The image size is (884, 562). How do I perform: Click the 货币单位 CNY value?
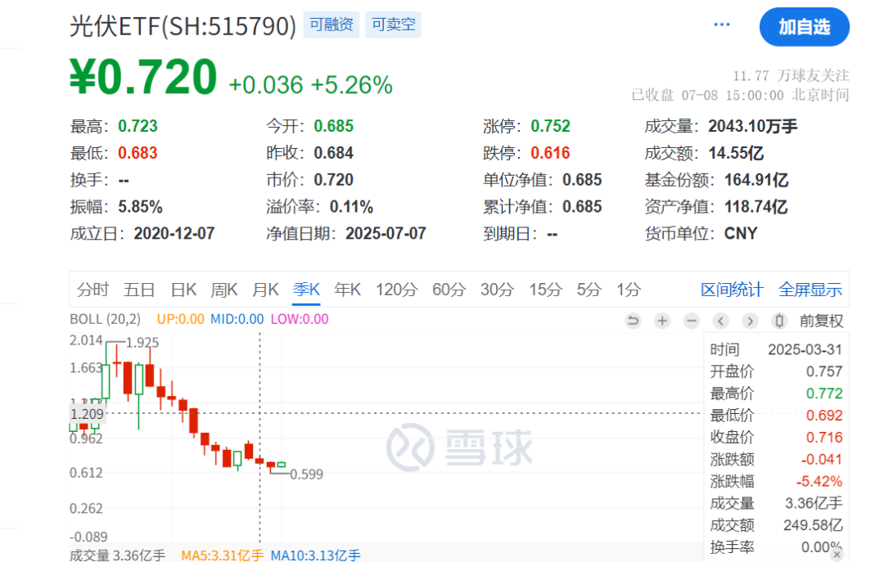pyautogui.click(x=741, y=233)
